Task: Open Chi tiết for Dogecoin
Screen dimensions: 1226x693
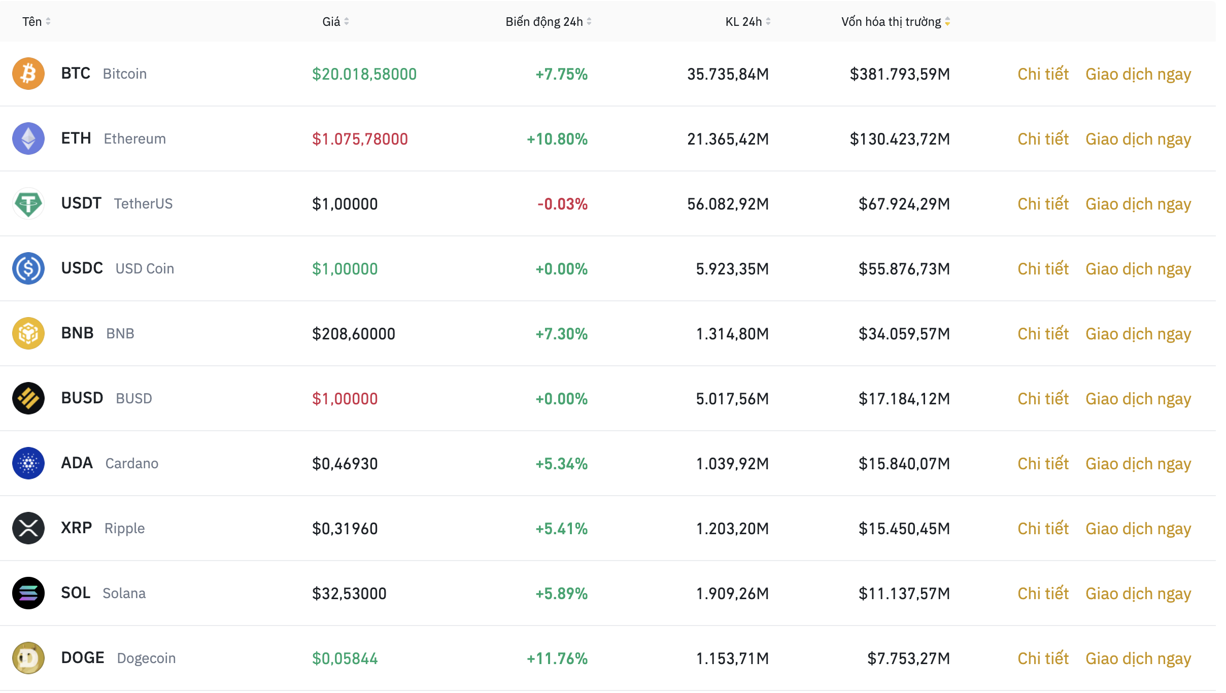Action: click(x=1043, y=659)
